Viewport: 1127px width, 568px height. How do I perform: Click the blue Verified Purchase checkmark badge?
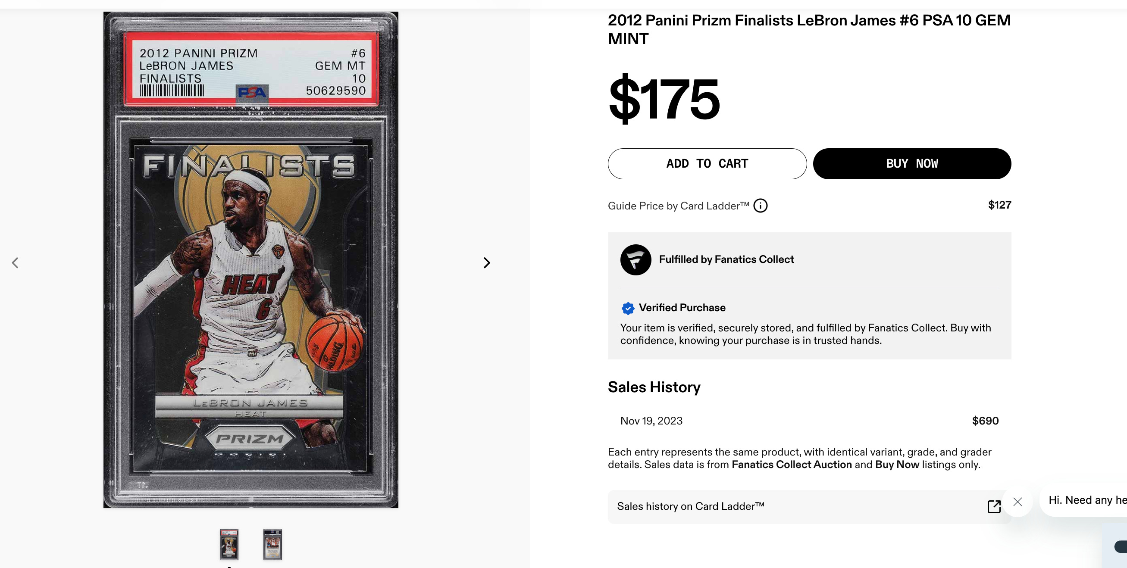(628, 308)
